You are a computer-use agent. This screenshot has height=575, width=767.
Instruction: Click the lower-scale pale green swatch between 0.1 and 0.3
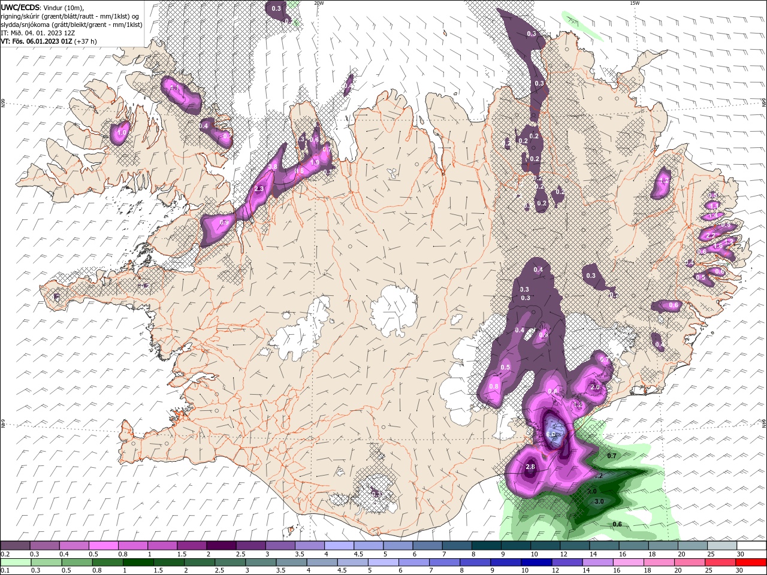point(16,562)
